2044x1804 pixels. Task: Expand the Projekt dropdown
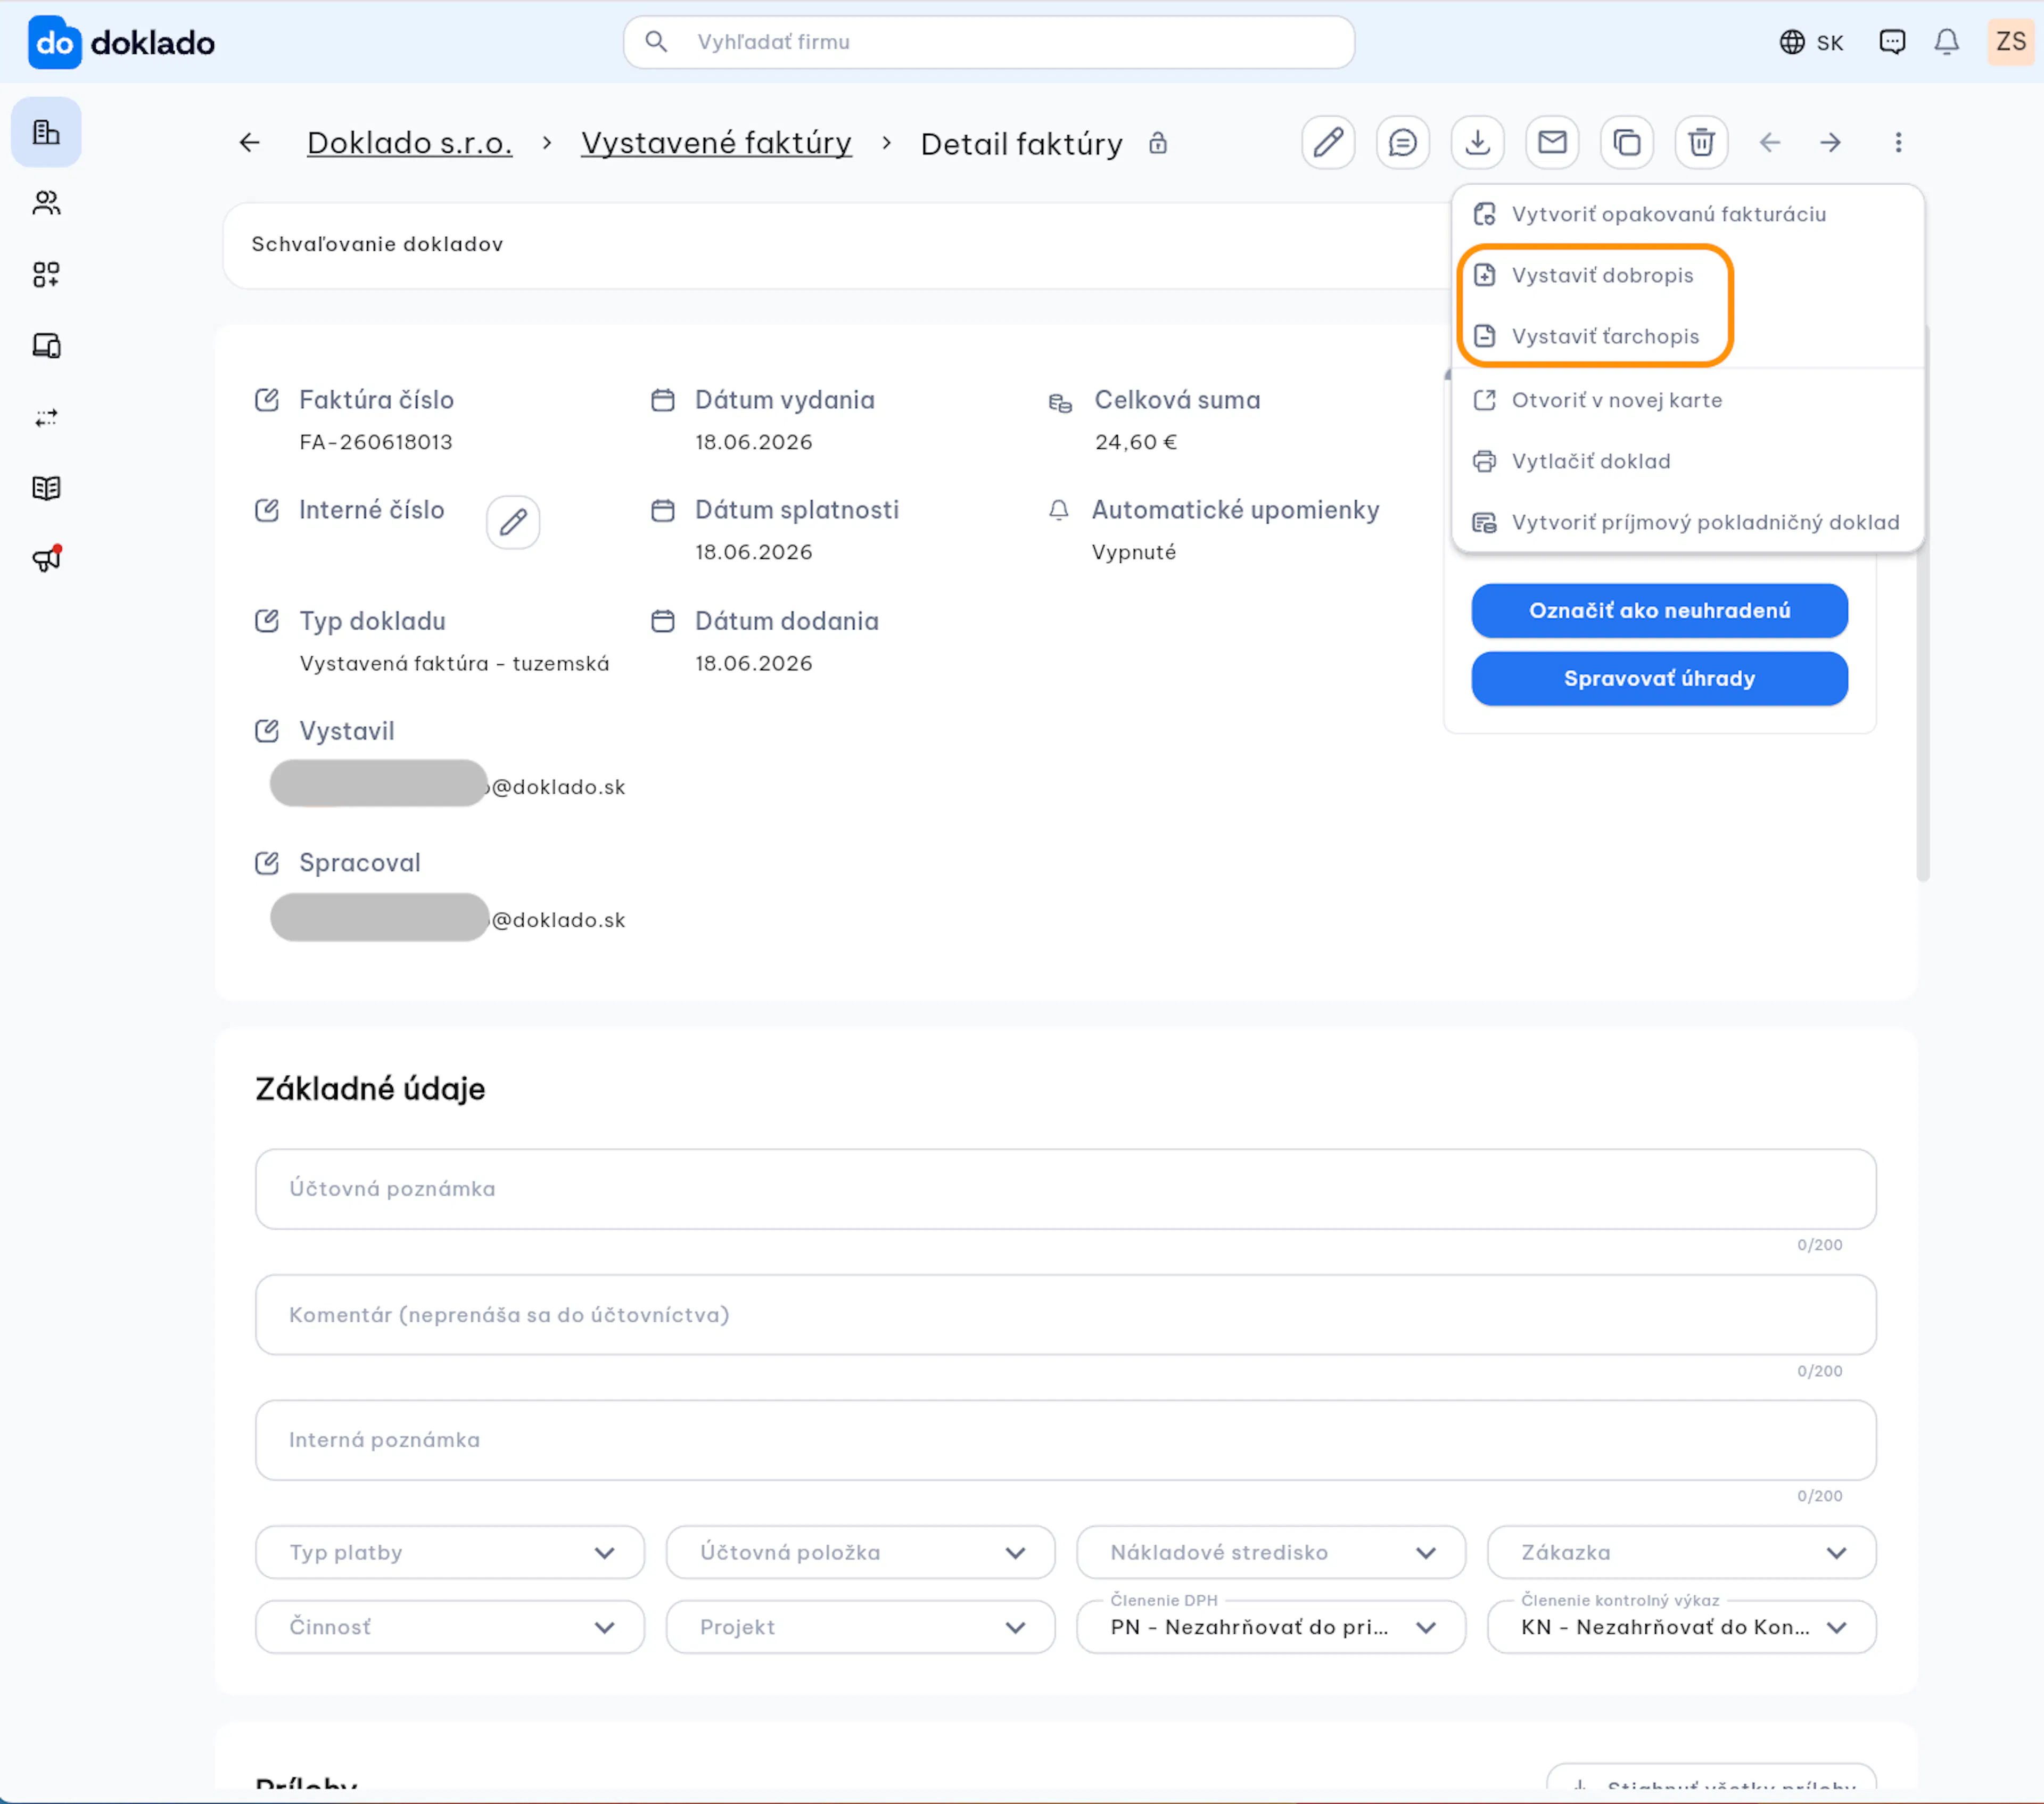coord(860,1627)
